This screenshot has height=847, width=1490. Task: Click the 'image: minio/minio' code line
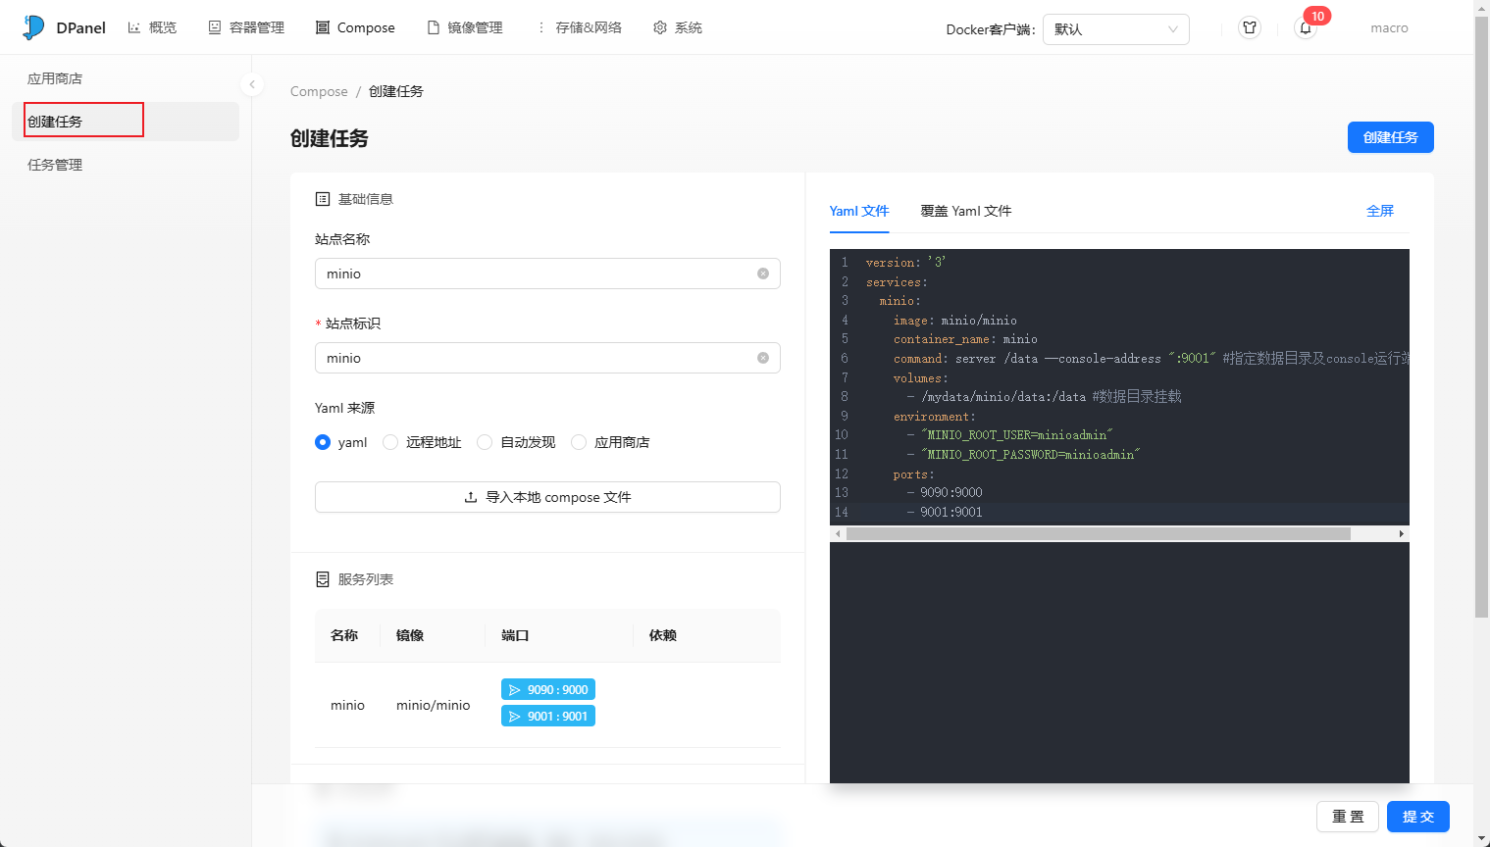pyautogui.click(x=954, y=320)
